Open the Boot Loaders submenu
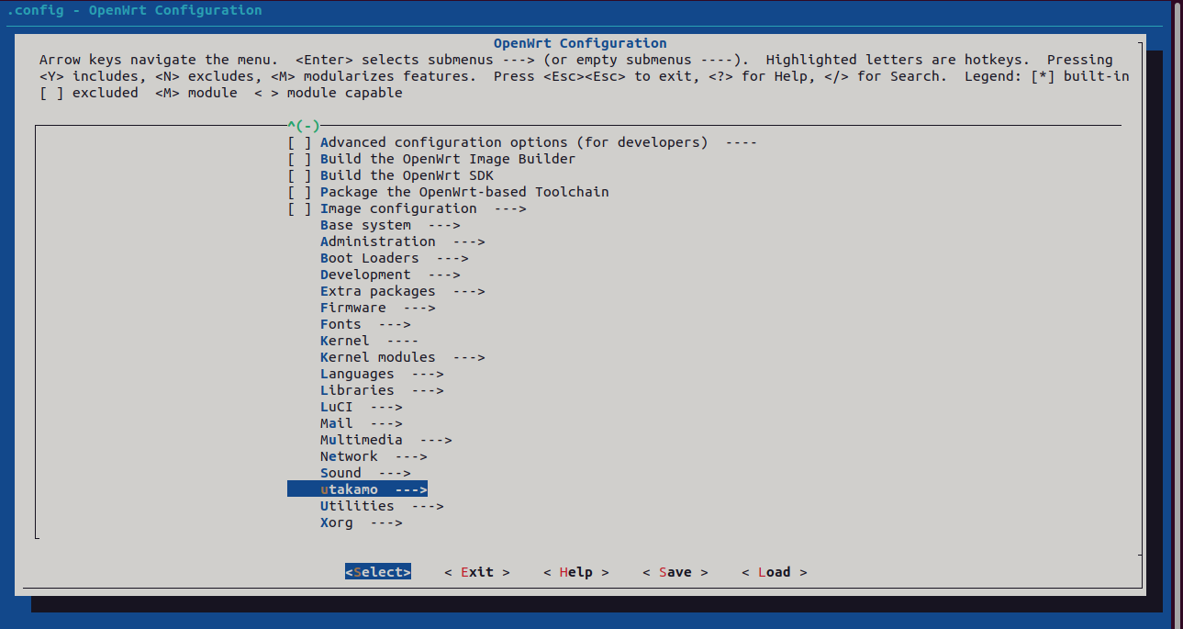1183x629 pixels. pos(394,258)
